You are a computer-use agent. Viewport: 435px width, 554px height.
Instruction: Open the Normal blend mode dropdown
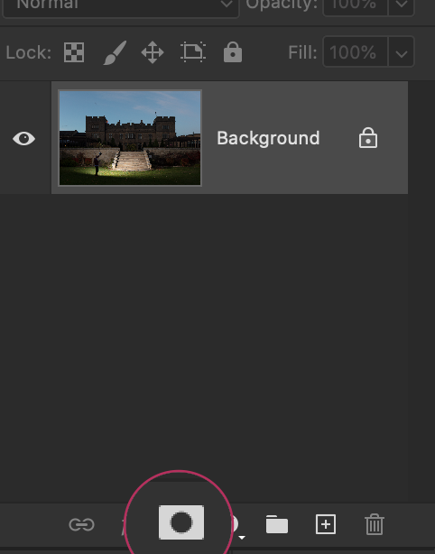[x=121, y=5]
